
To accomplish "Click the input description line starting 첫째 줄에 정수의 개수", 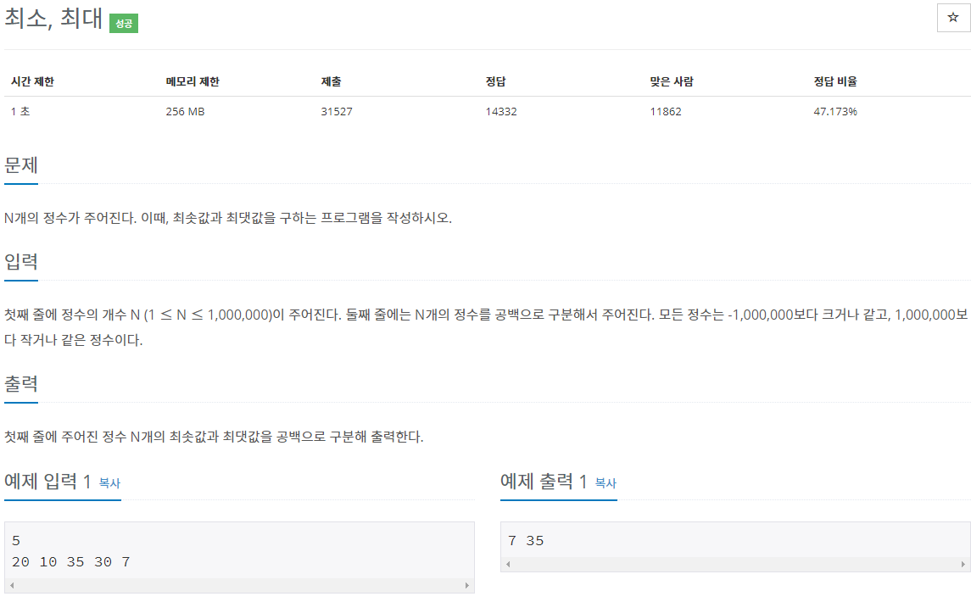I will point(486,315).
